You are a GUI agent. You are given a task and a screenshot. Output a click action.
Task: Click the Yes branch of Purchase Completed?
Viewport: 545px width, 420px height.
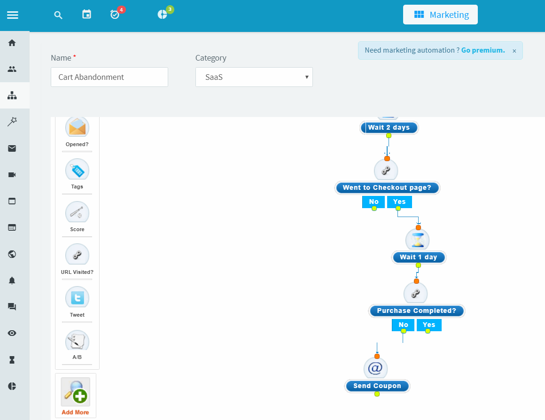pyautogui.click(x=429, y=325)
